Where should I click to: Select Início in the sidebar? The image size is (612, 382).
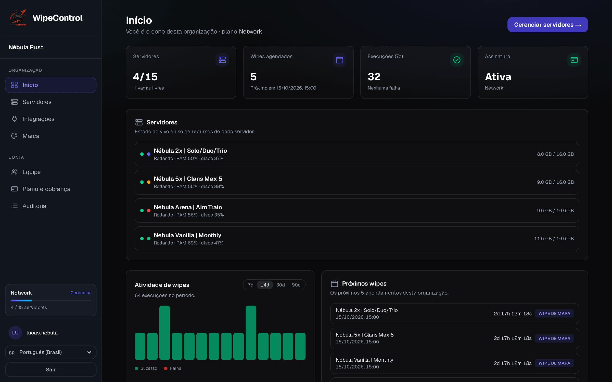[51, 85]
